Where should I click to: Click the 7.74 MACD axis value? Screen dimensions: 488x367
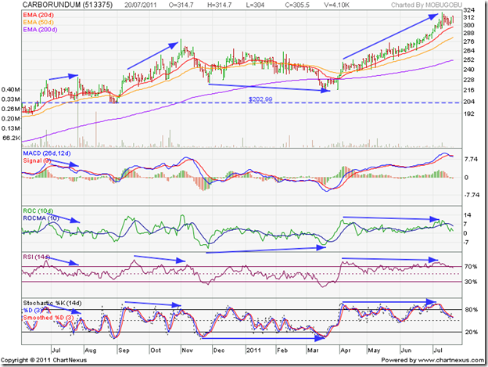pyautogui.click(x=471, y=159)
